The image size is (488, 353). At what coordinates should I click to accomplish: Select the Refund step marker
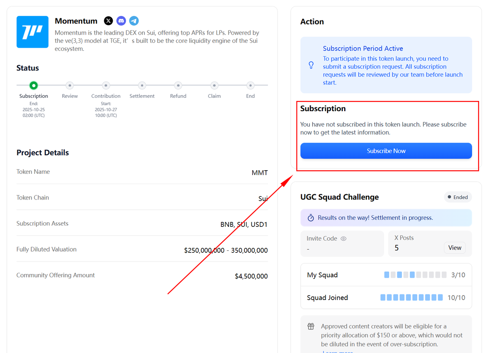[x=178, y=86]
